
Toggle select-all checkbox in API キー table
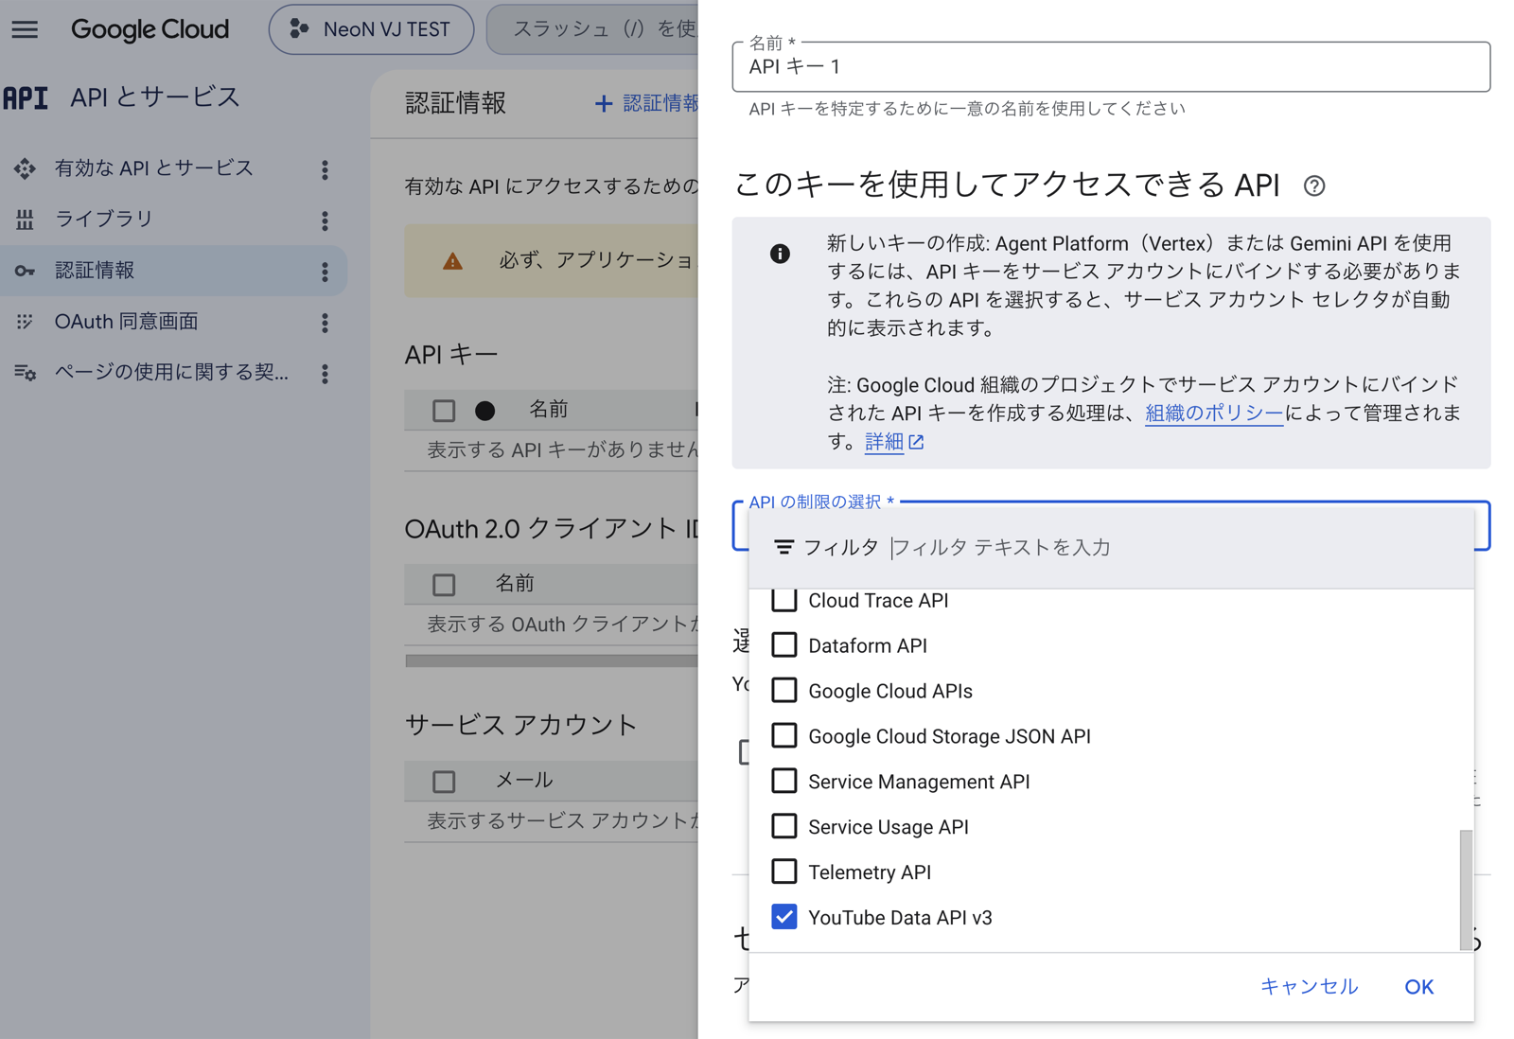[444, 411]
